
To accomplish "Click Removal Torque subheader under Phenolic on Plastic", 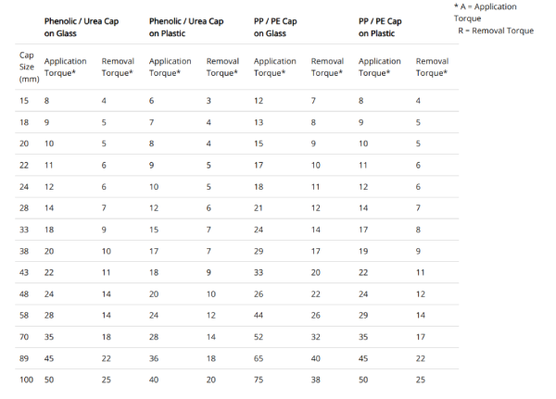I will pos(222,67).
